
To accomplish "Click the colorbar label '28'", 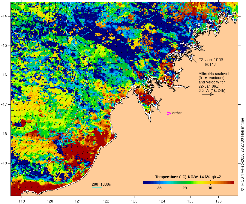I will pyautogui.click(x=159, y=188).
